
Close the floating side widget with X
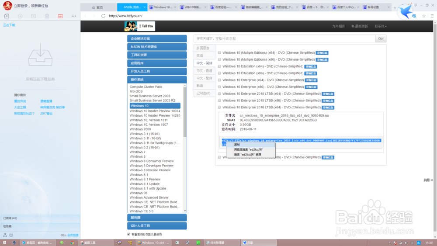pyautogui.click(x=432, y=180)
